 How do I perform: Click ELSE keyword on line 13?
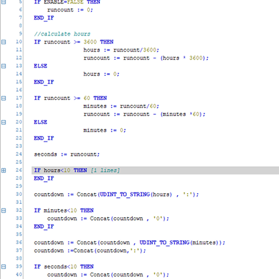(40, 66)
